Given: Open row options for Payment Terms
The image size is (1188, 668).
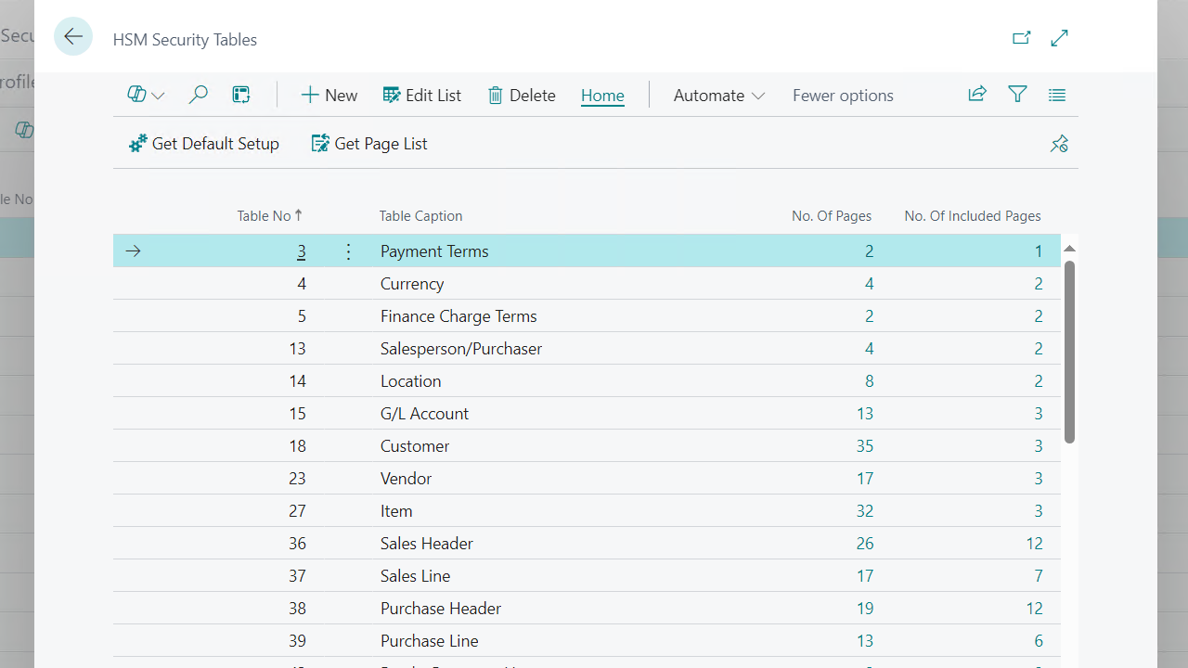Looking at the screenshot, I should point(348,251).
